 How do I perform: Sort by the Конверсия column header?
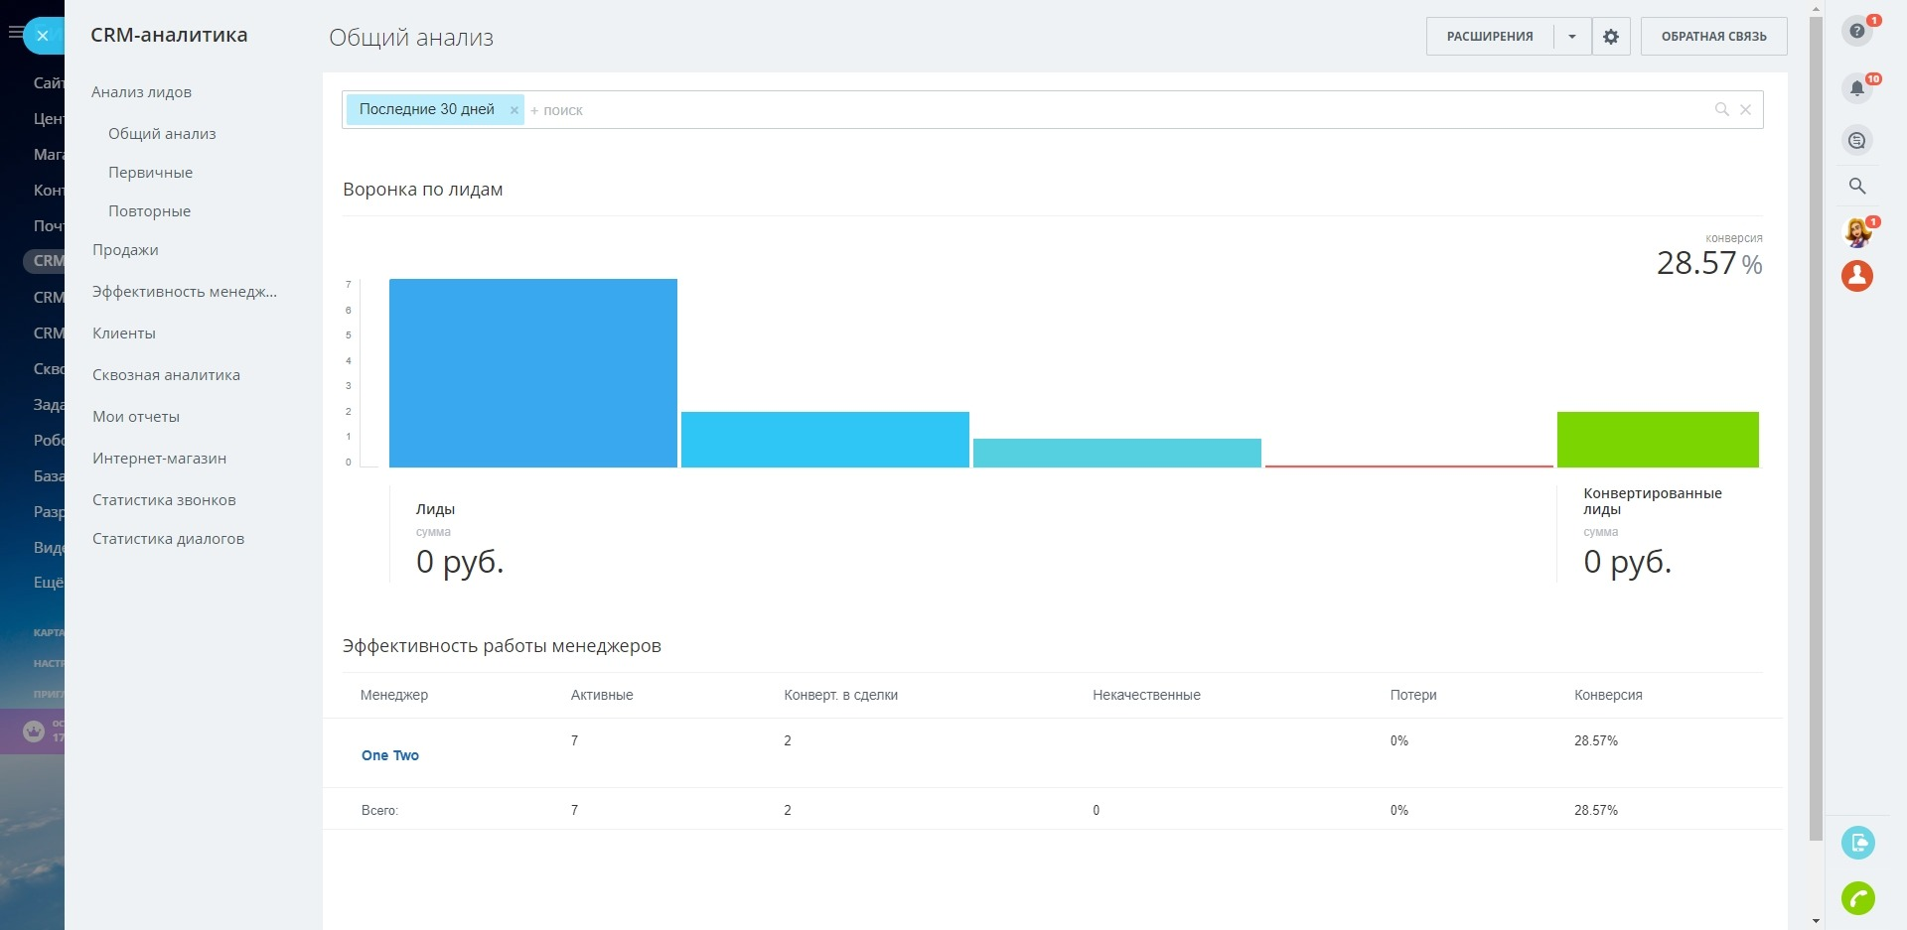1608,695
